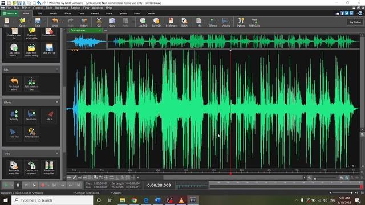The height and width of the screenshot is (205, 365).
Task: Click the Fade In effect icon
Action: [49, 116]
